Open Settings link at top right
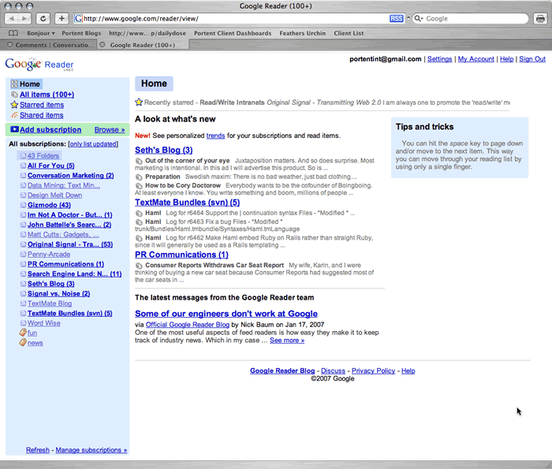 tap(440, 59)
